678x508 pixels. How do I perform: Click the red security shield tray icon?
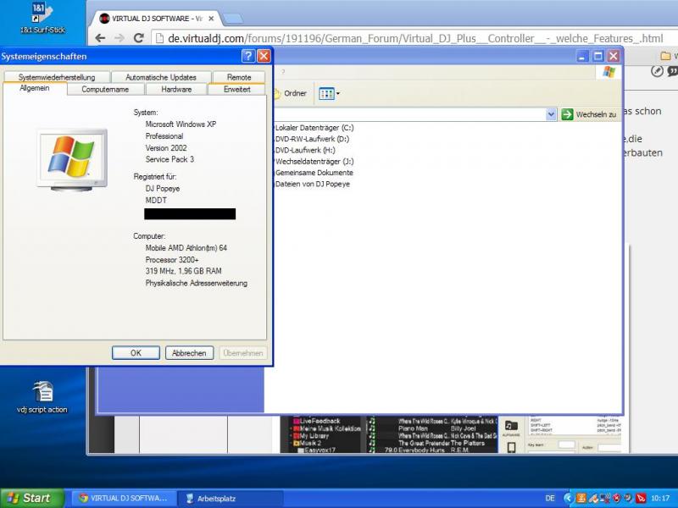617,499
